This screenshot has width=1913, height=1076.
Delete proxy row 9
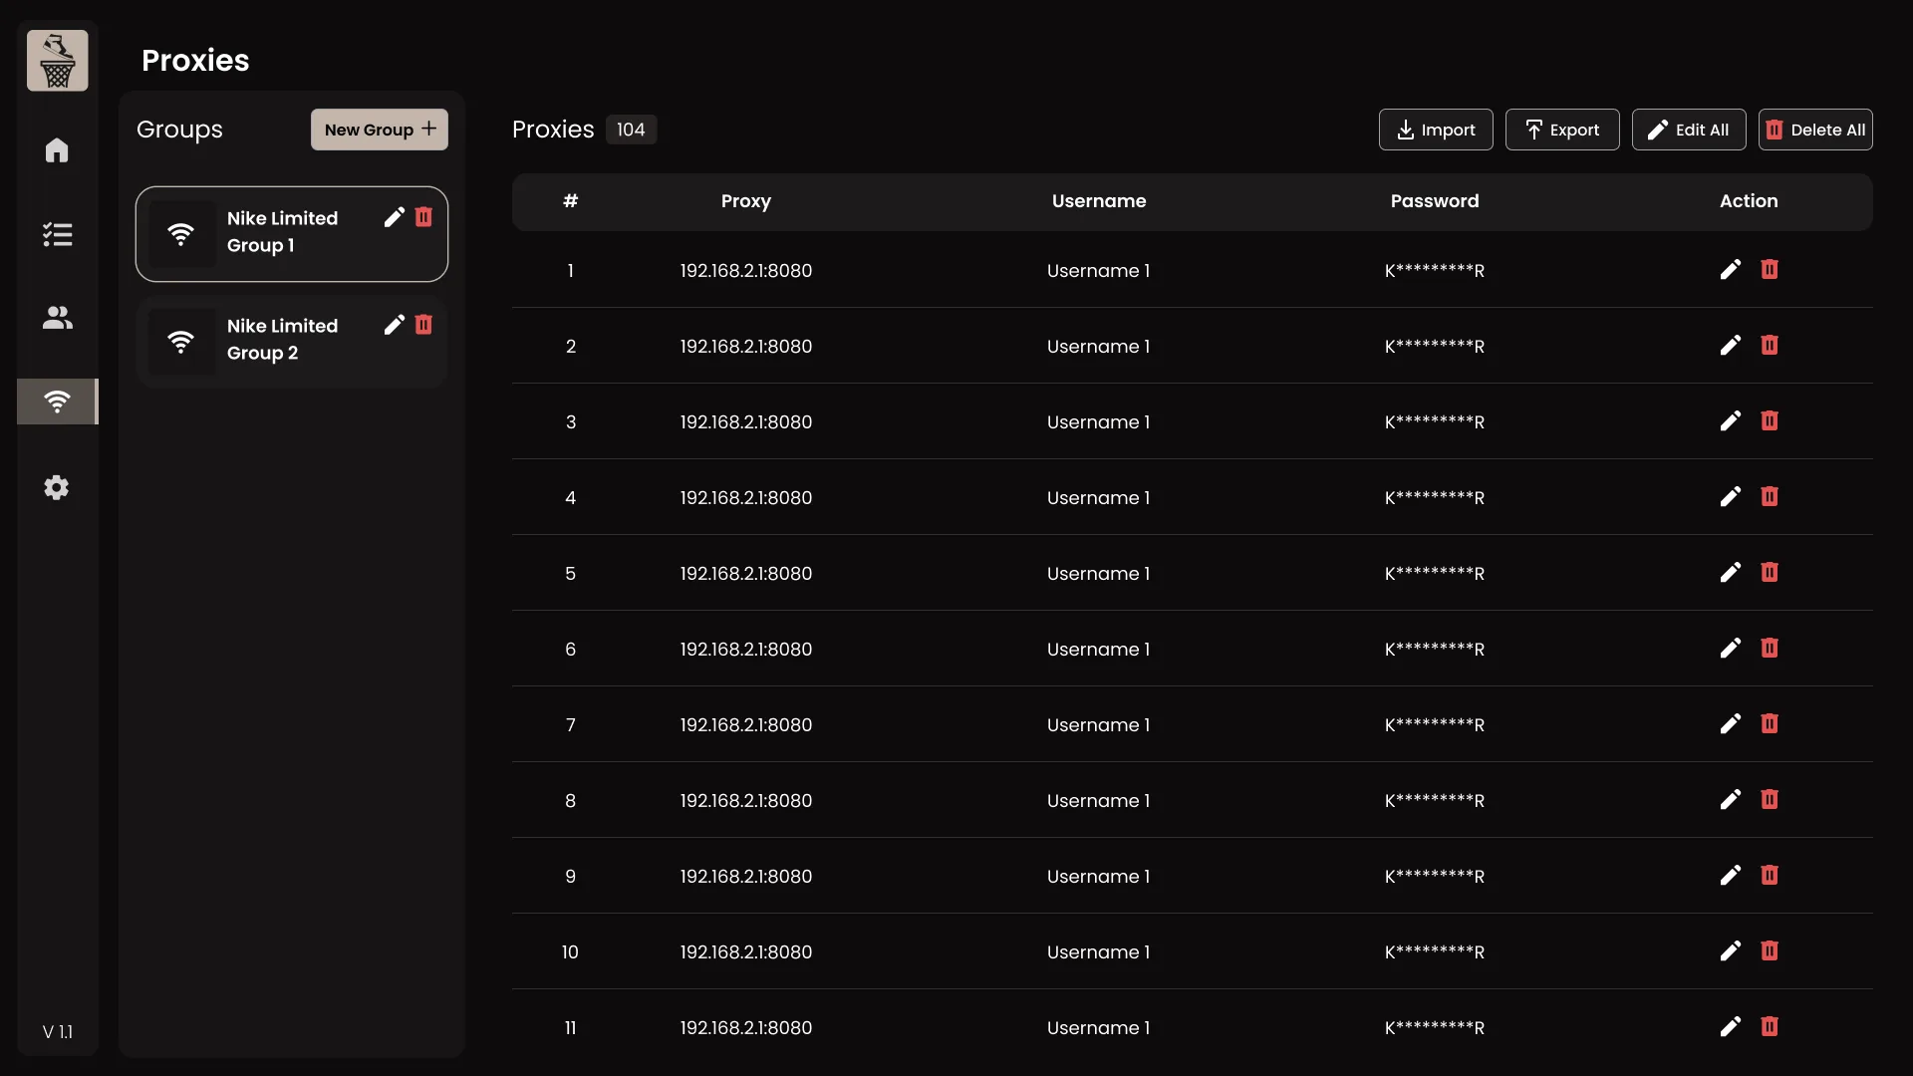coord(1770,876)
